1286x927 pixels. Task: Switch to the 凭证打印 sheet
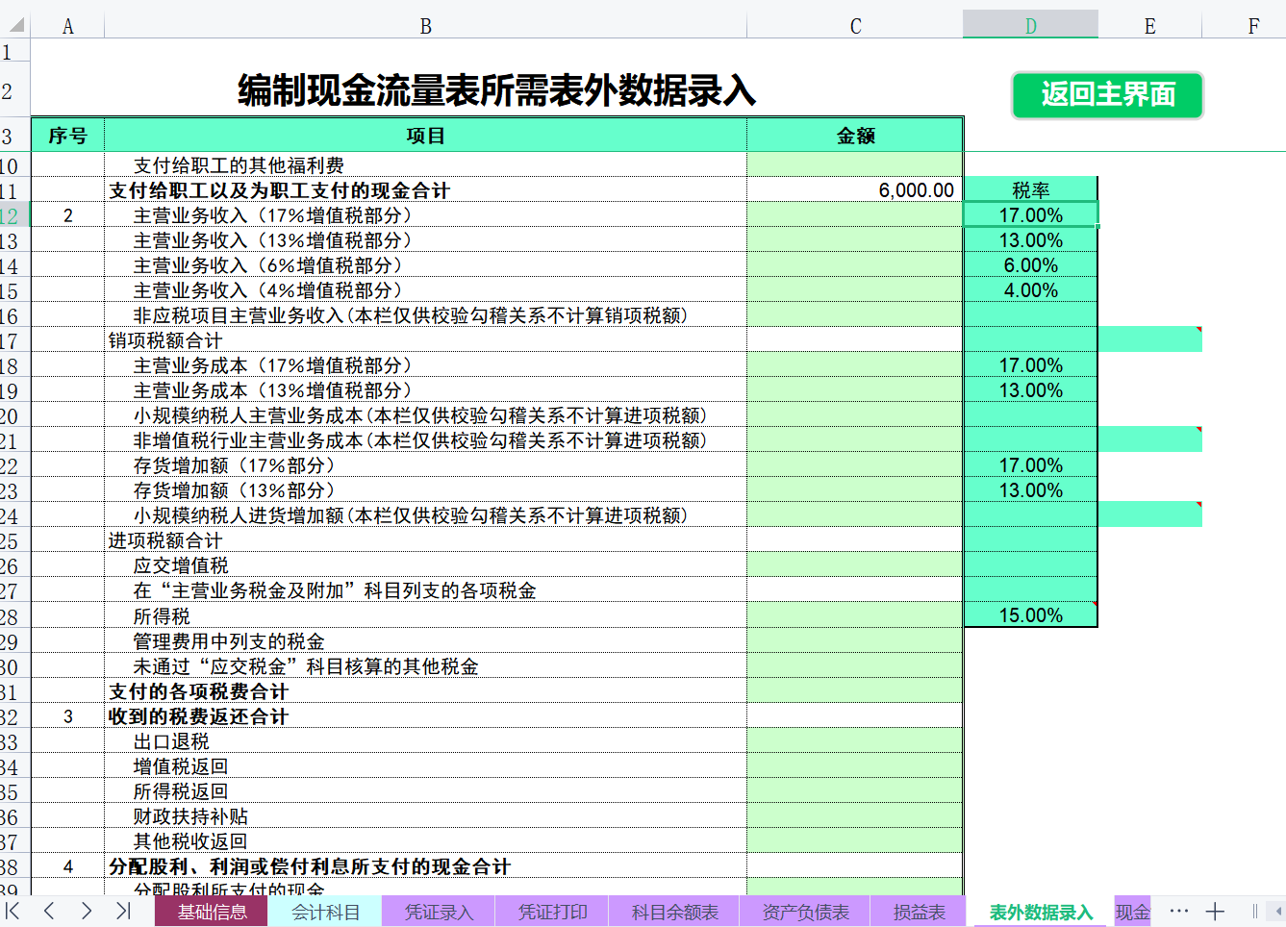tap(552, 911)
